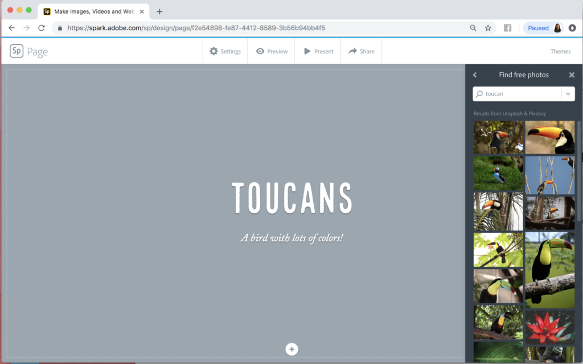
Task: Choose the red flower photo thumbnail
Action: [x=549, y=326]
